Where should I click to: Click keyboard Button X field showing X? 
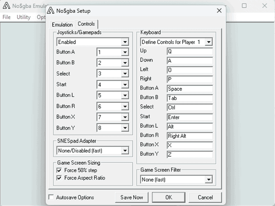[190, 145]
